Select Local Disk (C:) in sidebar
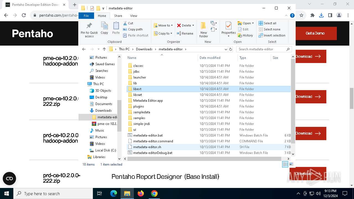This screenshot has height=199, width=354. 103,150
